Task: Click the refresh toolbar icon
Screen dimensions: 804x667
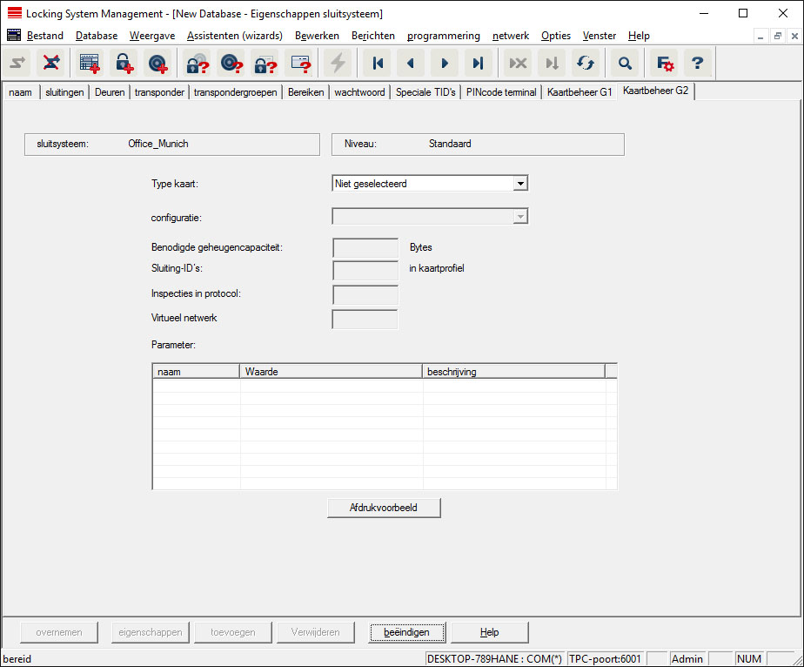Action: click(x=585, y=63)
